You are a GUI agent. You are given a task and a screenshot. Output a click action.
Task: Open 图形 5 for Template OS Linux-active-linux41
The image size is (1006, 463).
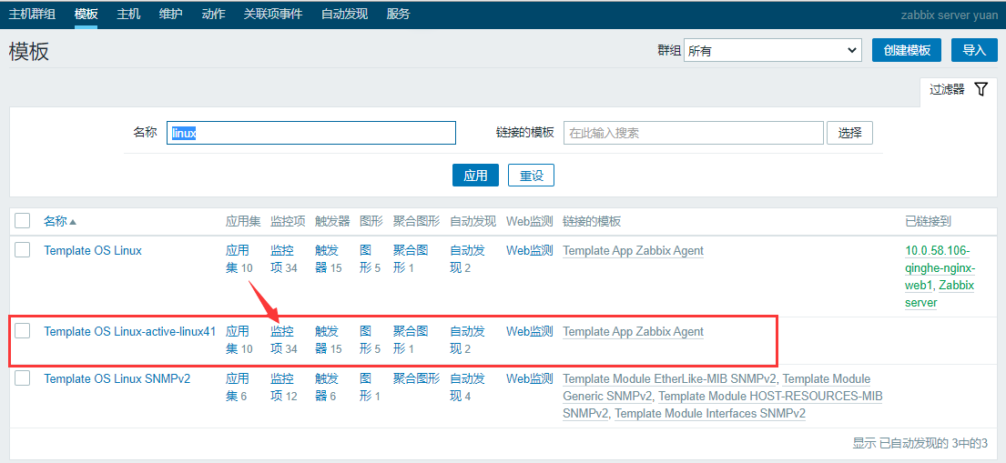tap(371, 340)
